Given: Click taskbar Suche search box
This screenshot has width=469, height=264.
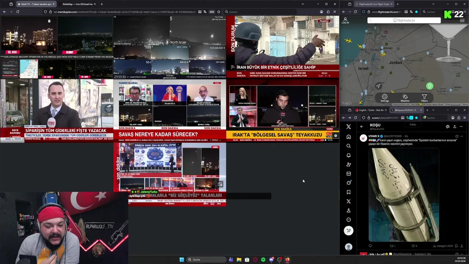Looking at the screenshot, I should (x=206, y=260).
